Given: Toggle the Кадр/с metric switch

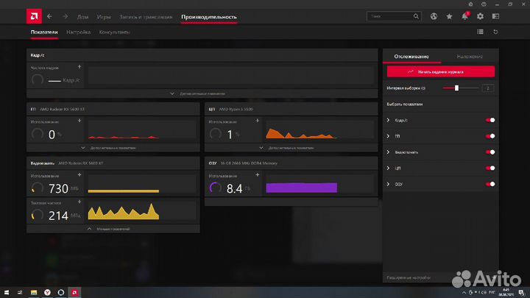Looking at the screenshot, I should point(489,120).
